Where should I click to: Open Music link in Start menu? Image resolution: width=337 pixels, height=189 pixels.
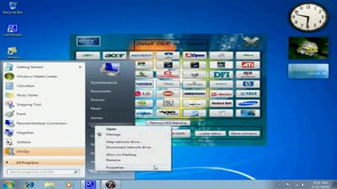coord(96,109)
